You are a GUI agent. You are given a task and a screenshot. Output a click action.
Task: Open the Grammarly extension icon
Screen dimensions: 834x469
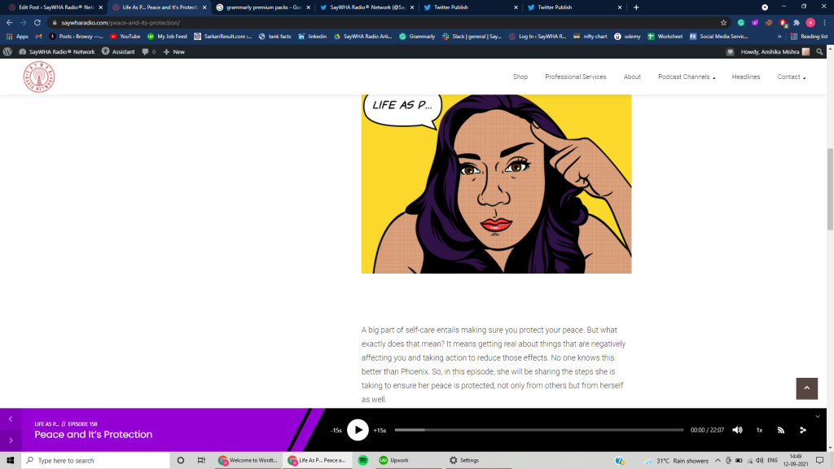[741, 22]
